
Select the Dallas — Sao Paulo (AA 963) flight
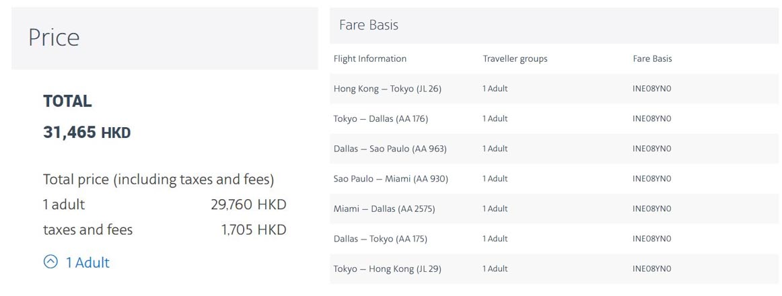pos(390,149)
